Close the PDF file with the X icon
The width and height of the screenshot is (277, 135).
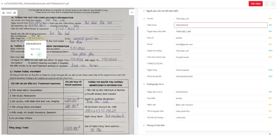click(x=2, y=4)
